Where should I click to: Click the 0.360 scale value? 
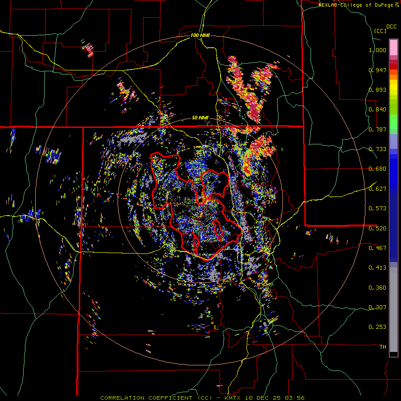(377, 288)
